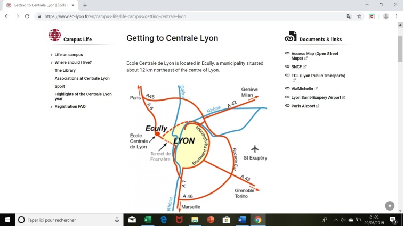Open Associations at Centrale Lyon
The image size is (403, 226).
pos(82,78)
